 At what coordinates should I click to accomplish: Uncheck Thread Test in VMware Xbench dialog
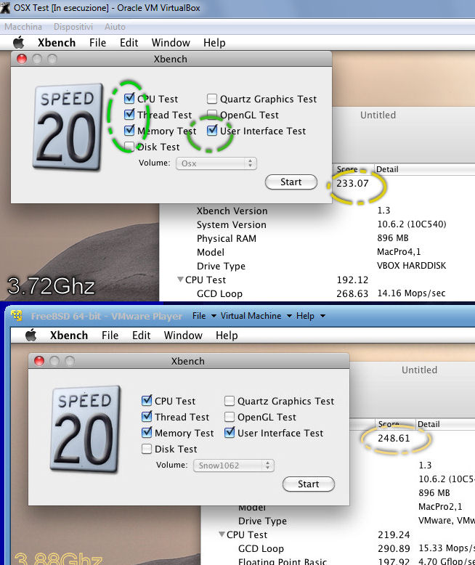[x=146, y=417]
